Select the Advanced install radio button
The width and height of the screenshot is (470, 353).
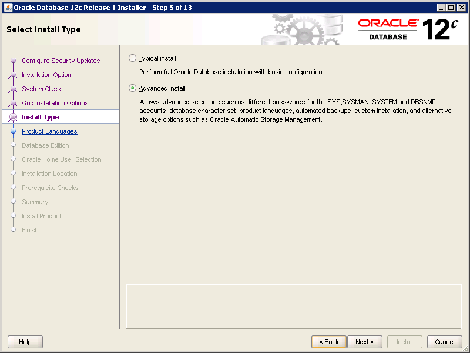(x=132, y=88)
